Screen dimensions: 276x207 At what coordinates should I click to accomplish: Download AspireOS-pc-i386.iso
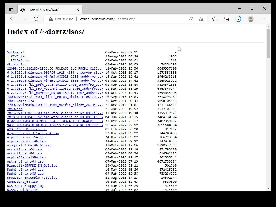26,157
